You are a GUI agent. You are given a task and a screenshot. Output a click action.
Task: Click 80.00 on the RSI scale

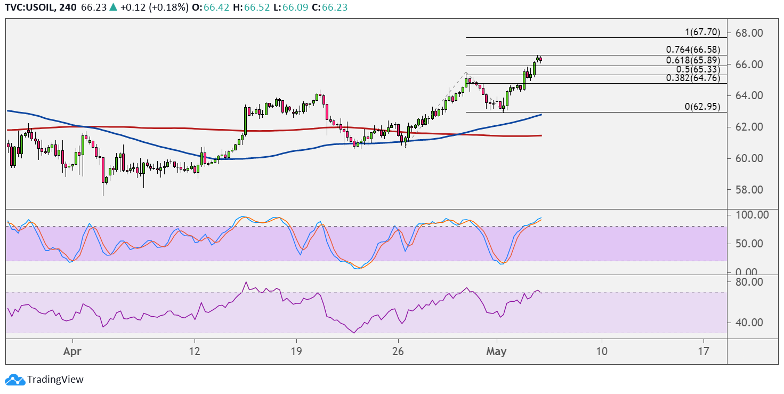tap(750, 282)
